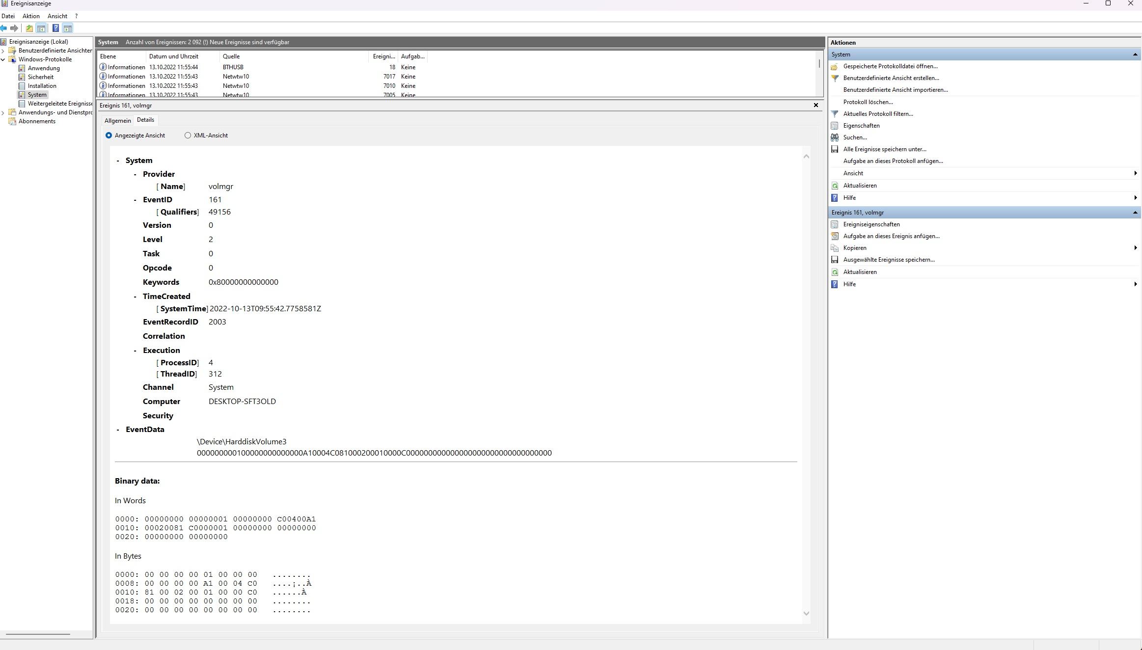
Task: Select the Angezeigte Ansicht radio button
Action: [109, 135]
